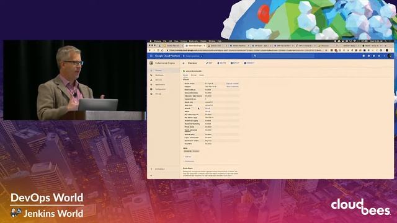Close the active Kubernetes Engine browser tab
The width and height of the screenshot is (397, 223).
[x=204, y=46]
